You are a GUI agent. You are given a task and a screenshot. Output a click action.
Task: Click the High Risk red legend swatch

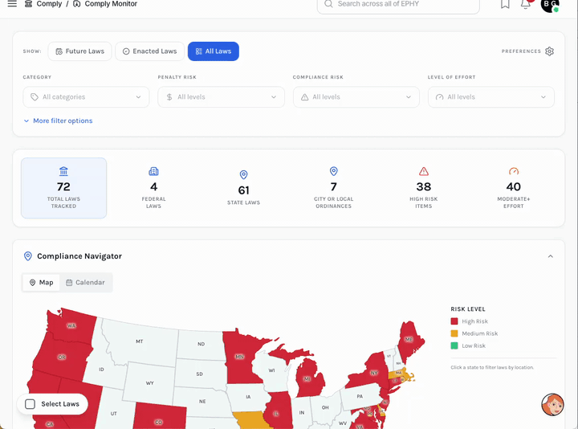click(454, 321)
